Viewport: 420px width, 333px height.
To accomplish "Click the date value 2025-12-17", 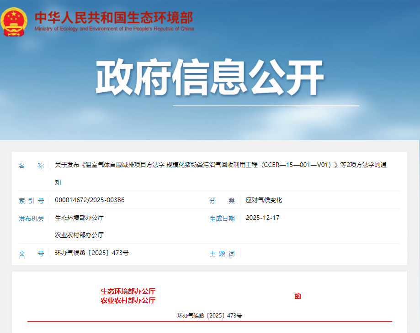I will (262, 218).
